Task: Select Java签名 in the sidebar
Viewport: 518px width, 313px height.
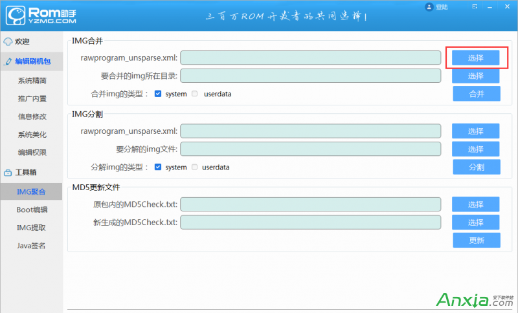Action: click(31, 246)
